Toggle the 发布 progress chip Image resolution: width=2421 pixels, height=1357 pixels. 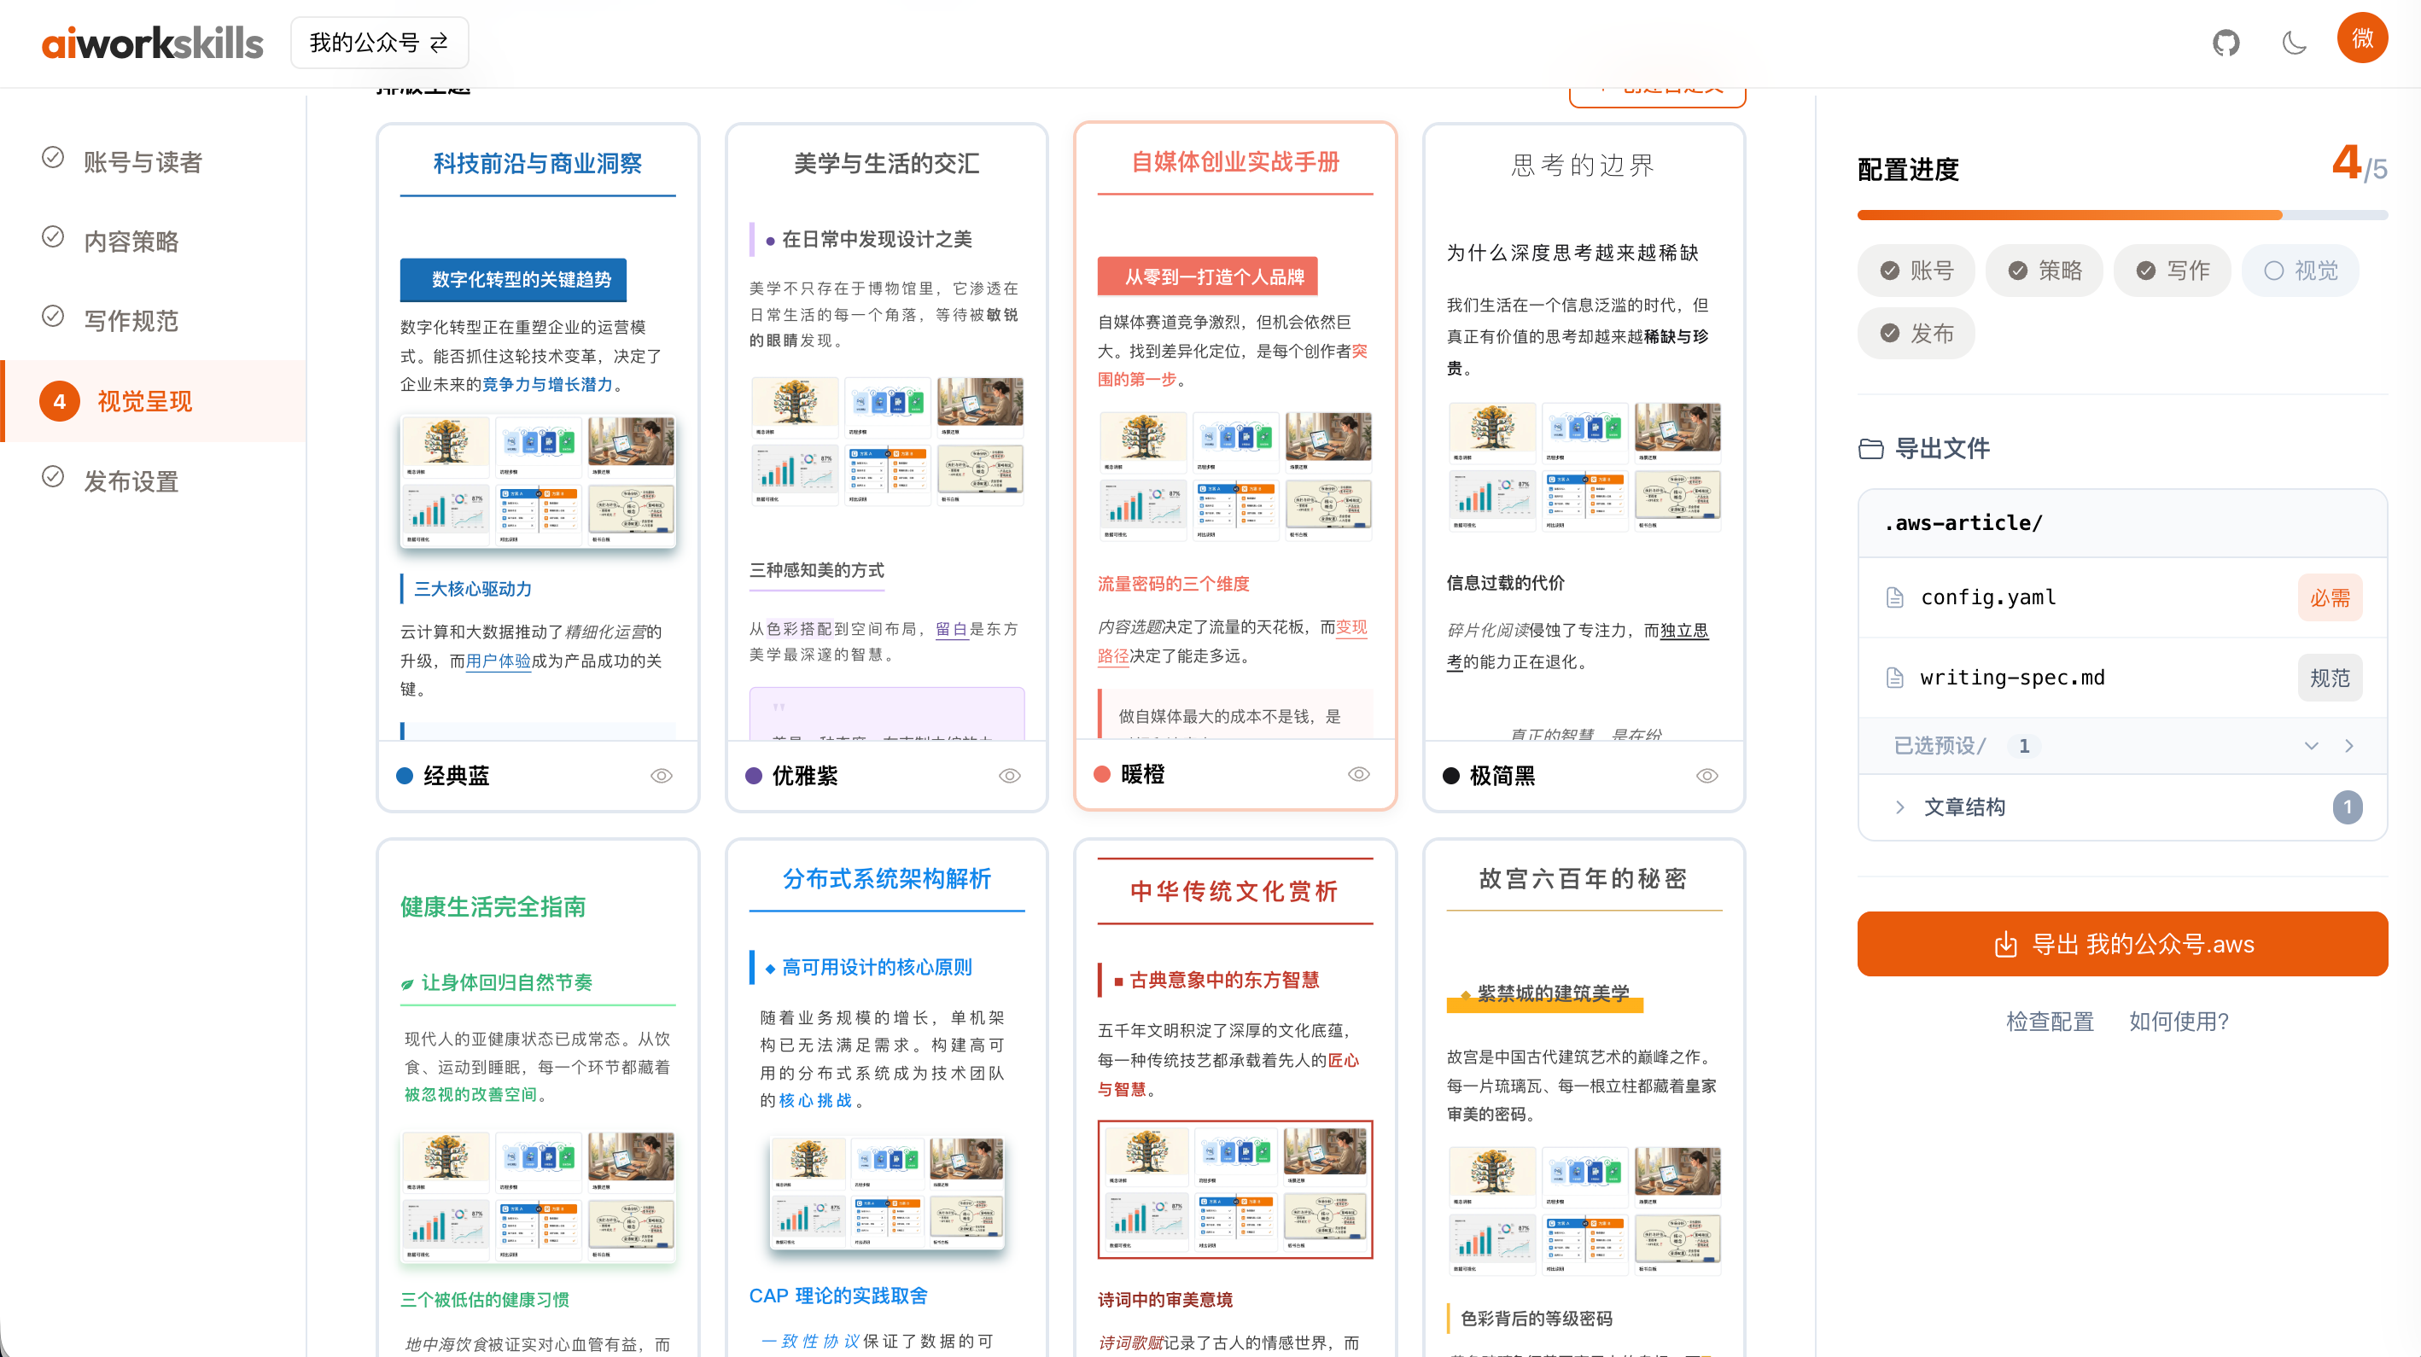coord(1916,334)
